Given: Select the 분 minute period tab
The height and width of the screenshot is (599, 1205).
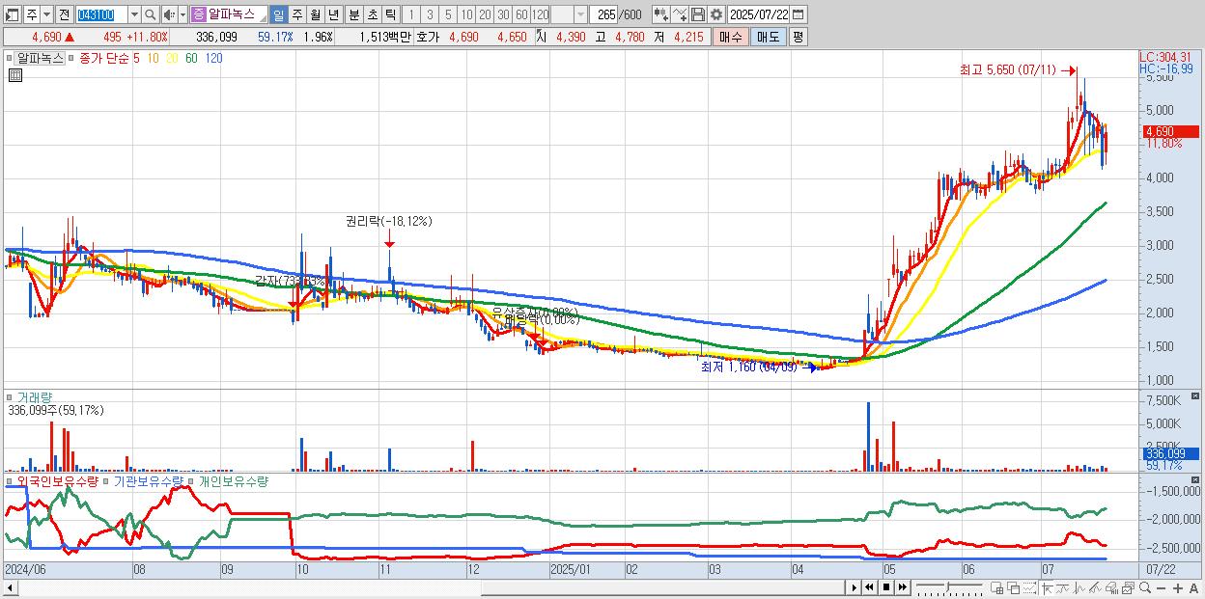Looking at the screenshot, I should (x=353, y=14).
